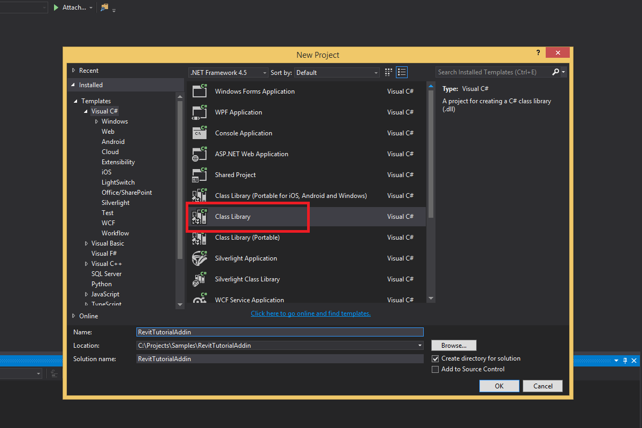Select the Python node
This screenshot has height=428, width=642.
click(102, 284)
